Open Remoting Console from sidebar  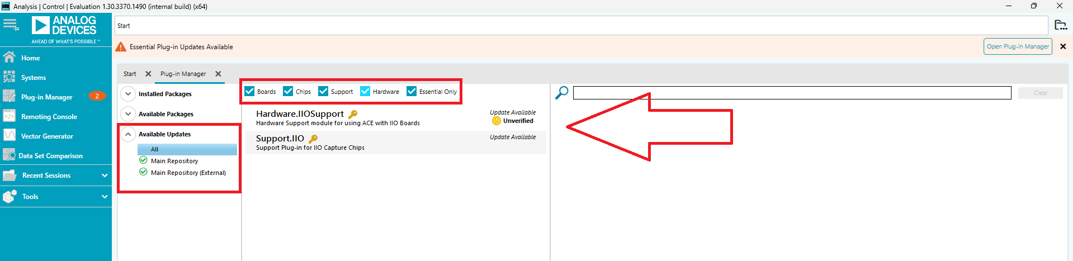49,117
